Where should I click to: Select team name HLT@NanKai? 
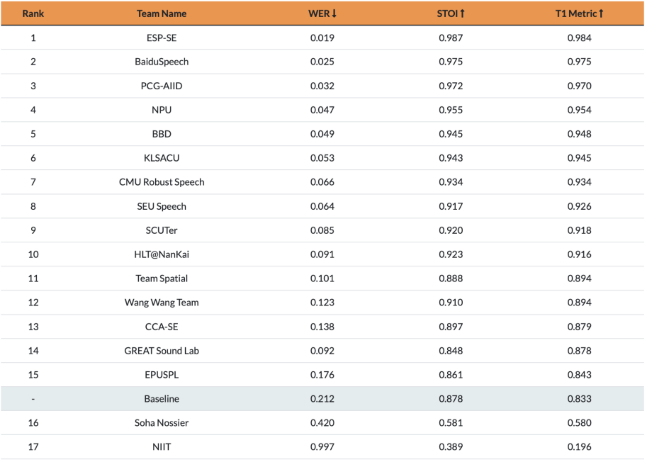[161, 254]
